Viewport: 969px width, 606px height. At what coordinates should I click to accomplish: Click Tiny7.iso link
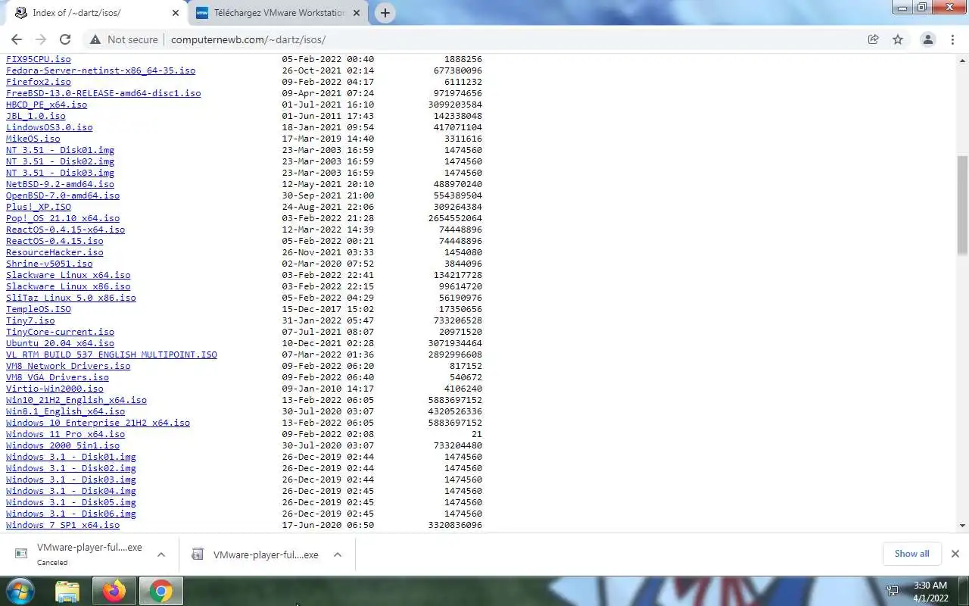30,320
